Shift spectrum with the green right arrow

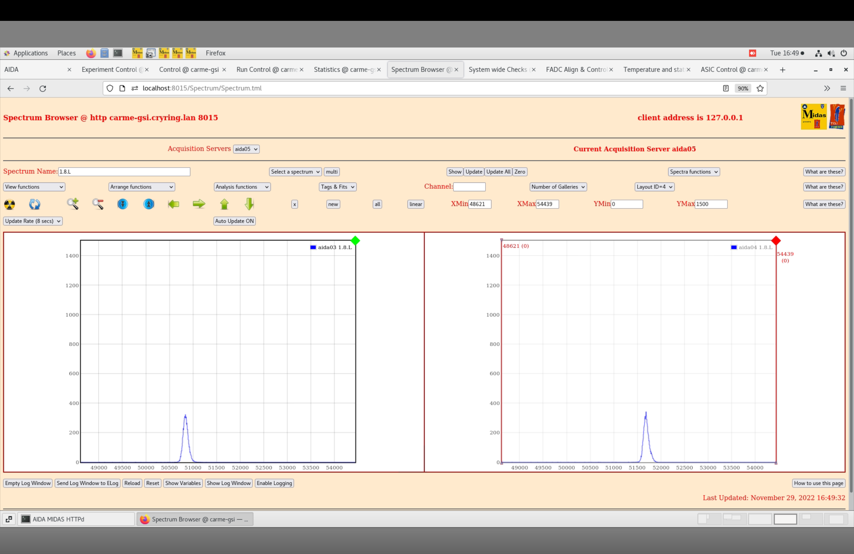pos(199,204)
